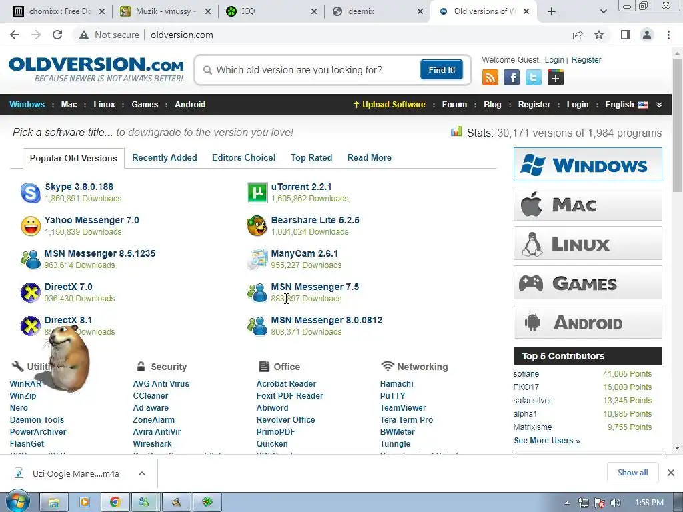Open the Facebook icon in header
This screenshot has height=512, width=683.
[x=512, y=77]
